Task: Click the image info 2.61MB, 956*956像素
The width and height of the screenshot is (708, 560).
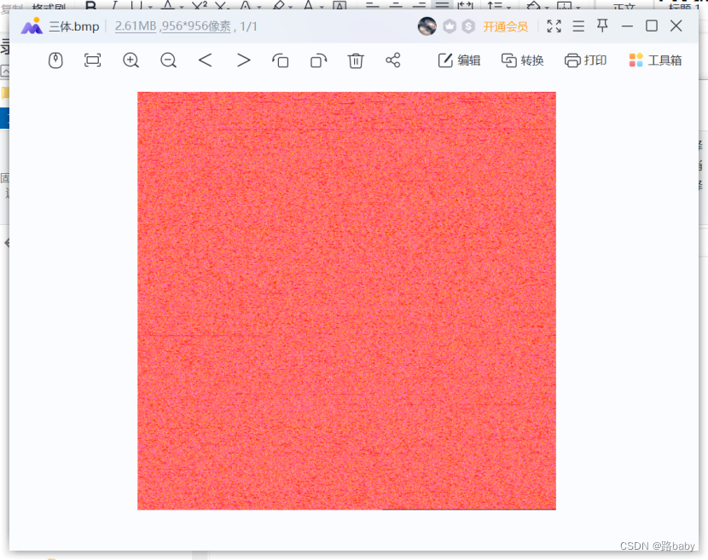Action: pos(173,26)
